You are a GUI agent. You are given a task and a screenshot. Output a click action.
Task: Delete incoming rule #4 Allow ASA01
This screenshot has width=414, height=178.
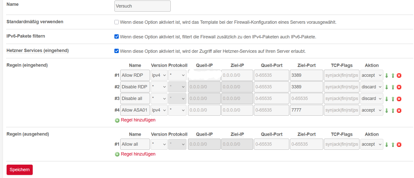tap(399, 111)
